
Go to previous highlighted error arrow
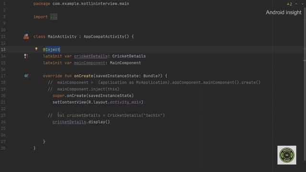click(296, 4)
